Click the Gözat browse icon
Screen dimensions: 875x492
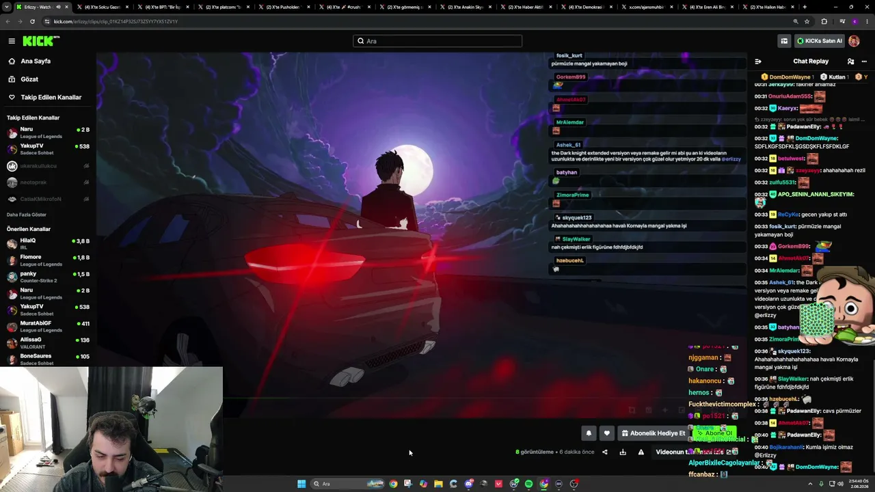12,79
